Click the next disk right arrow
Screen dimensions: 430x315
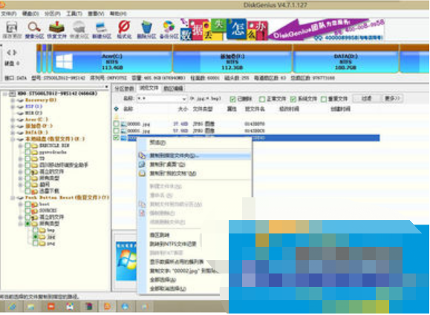[15, 53]
